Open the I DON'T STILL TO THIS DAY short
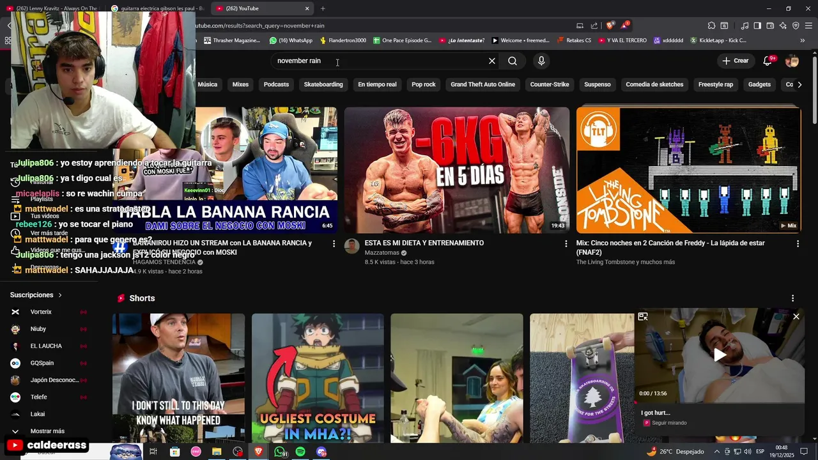 click(178, 378)
